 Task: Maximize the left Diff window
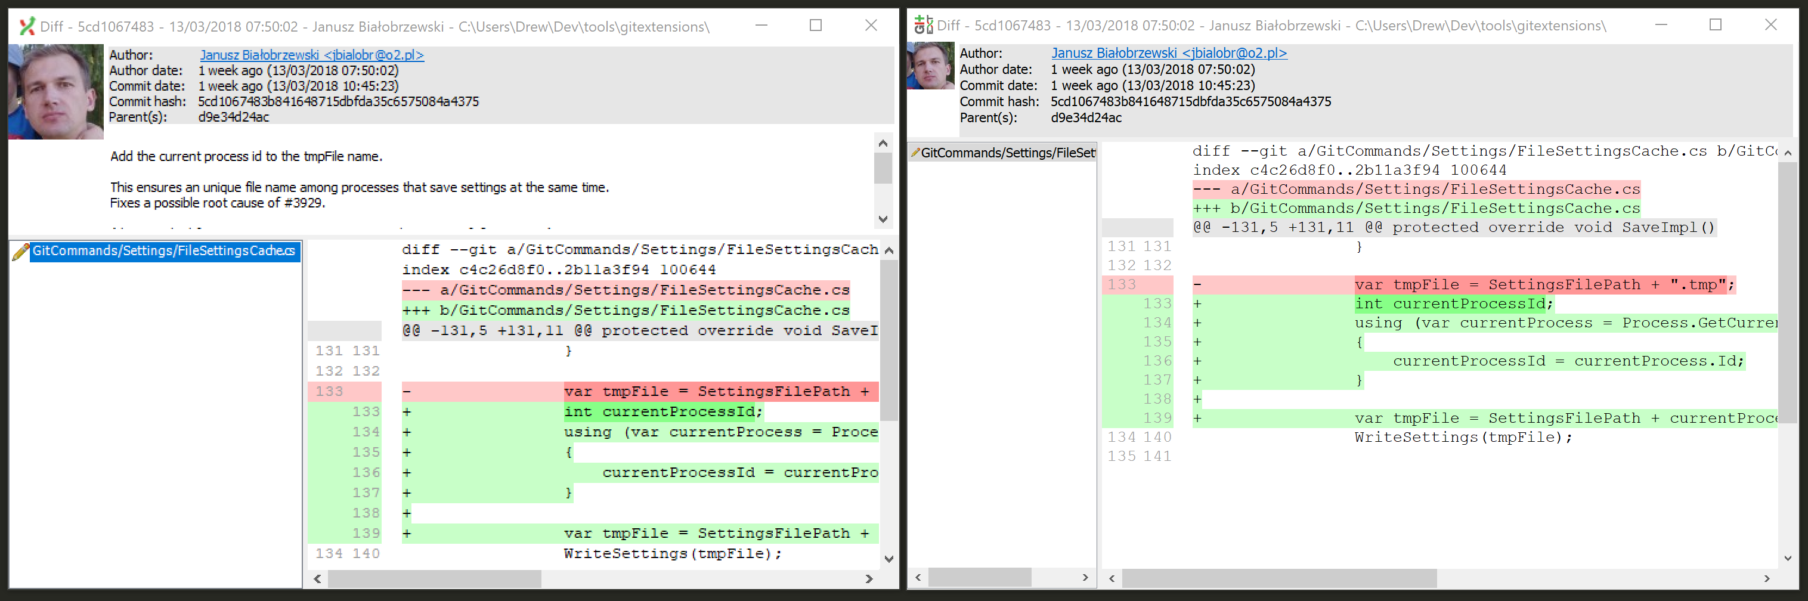tap(815, 25)
